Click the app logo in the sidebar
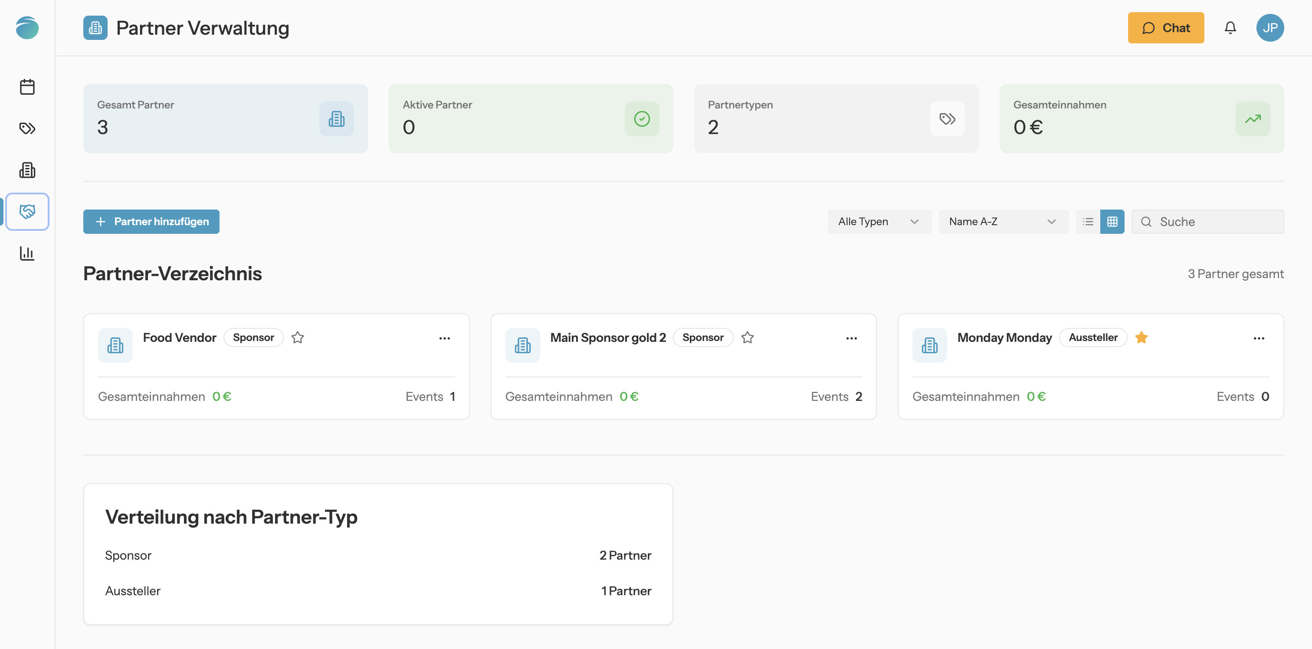1312x649 pixels. (x=27, y=27)
